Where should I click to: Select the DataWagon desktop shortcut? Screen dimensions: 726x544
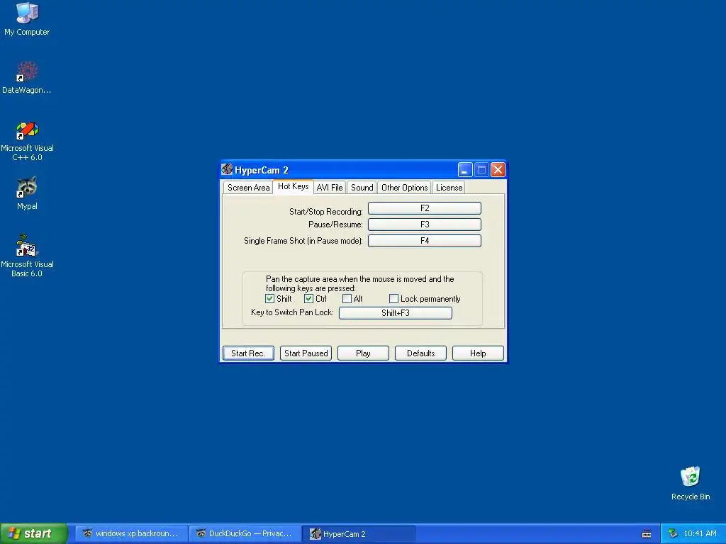27,77
